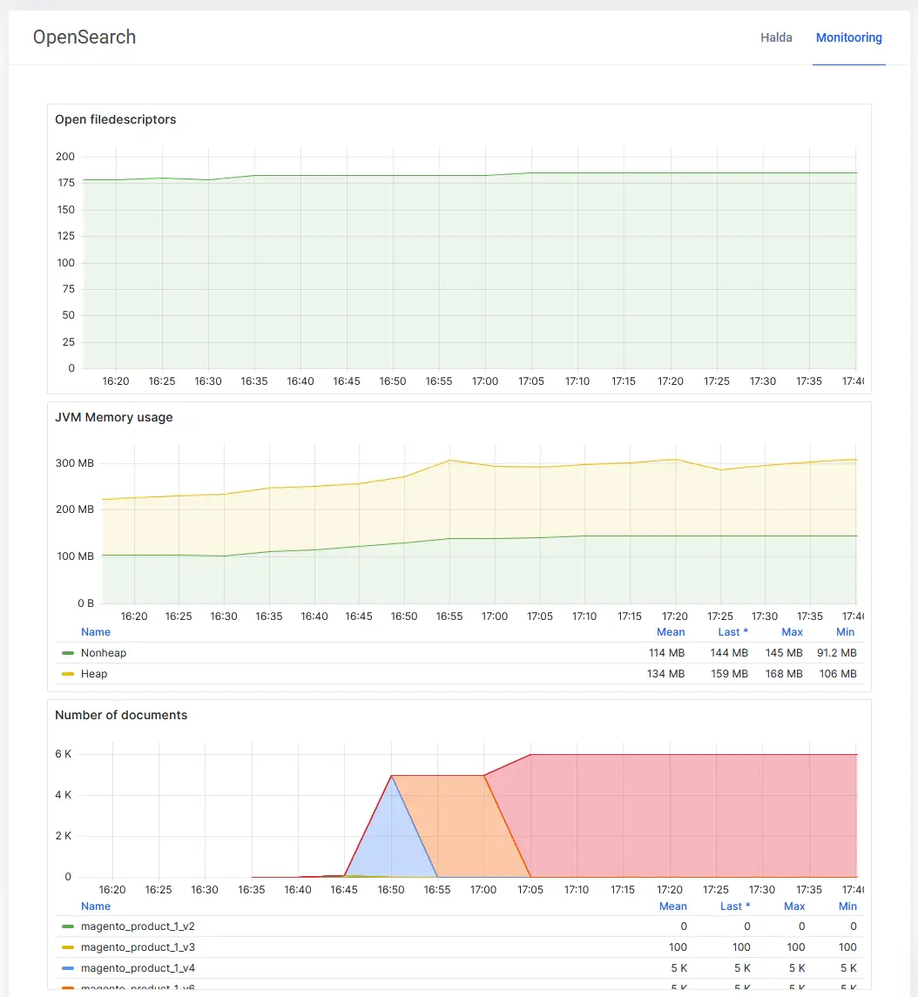Image resolution: width=918 pixels, height=997 pixels.
Task: Sort Number of documents legend by Name
Action: [x=96, y=906]
